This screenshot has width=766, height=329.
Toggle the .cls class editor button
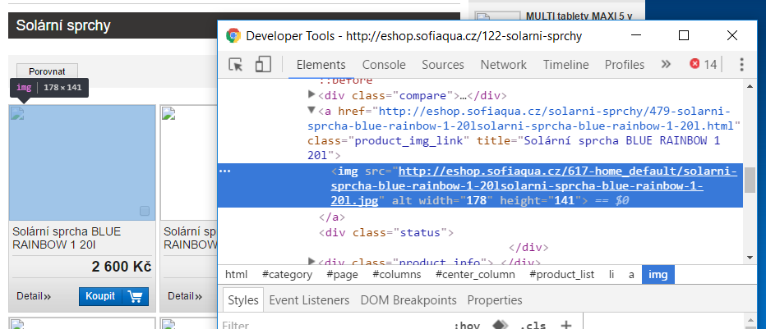[532, 325]
